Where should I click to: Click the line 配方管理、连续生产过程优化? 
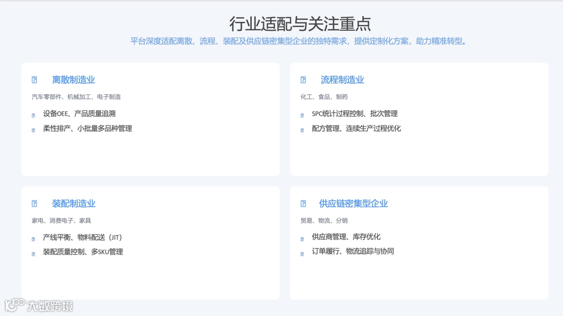coord(357,129)
